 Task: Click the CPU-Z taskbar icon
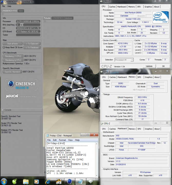click(x=91, y=182)
